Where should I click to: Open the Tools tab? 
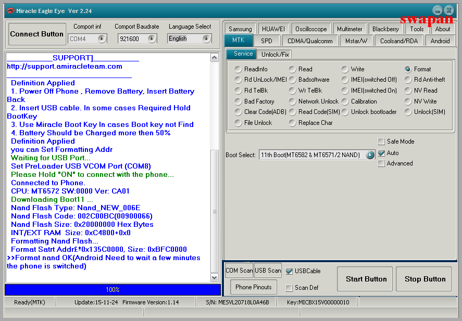417,29
